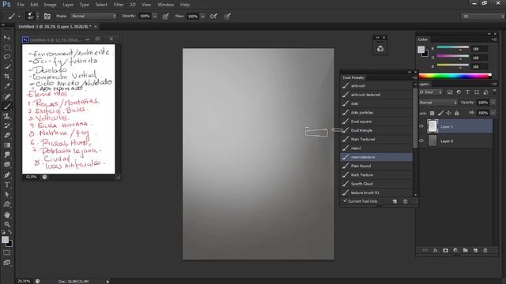
Task: Select the Zoom tool
Action: point(7,224)
